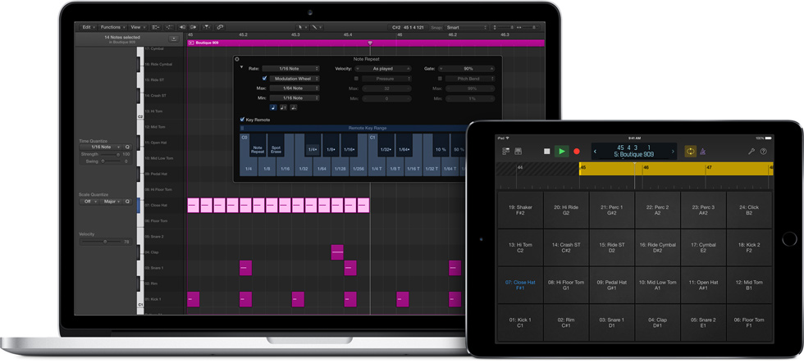Image resolution: width=804 pixels, height=363 pixels.
Task: Click the MIDI In icon in toolbar
Action: pos(194,27)
